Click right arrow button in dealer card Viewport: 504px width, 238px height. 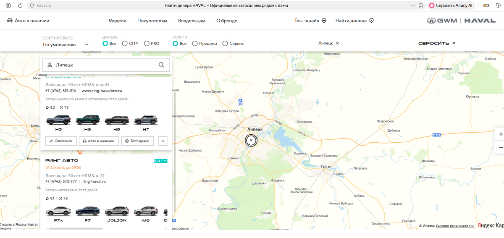click(x=163, y=141)
